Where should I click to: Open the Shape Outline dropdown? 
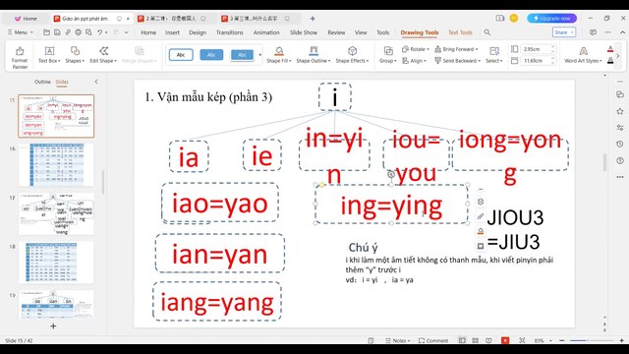click(314, 55)
